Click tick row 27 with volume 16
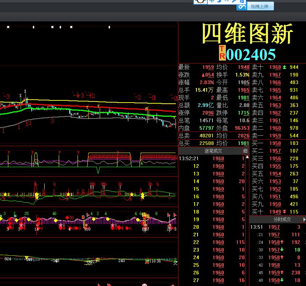The image size is (306, 286). coord(212,280)
